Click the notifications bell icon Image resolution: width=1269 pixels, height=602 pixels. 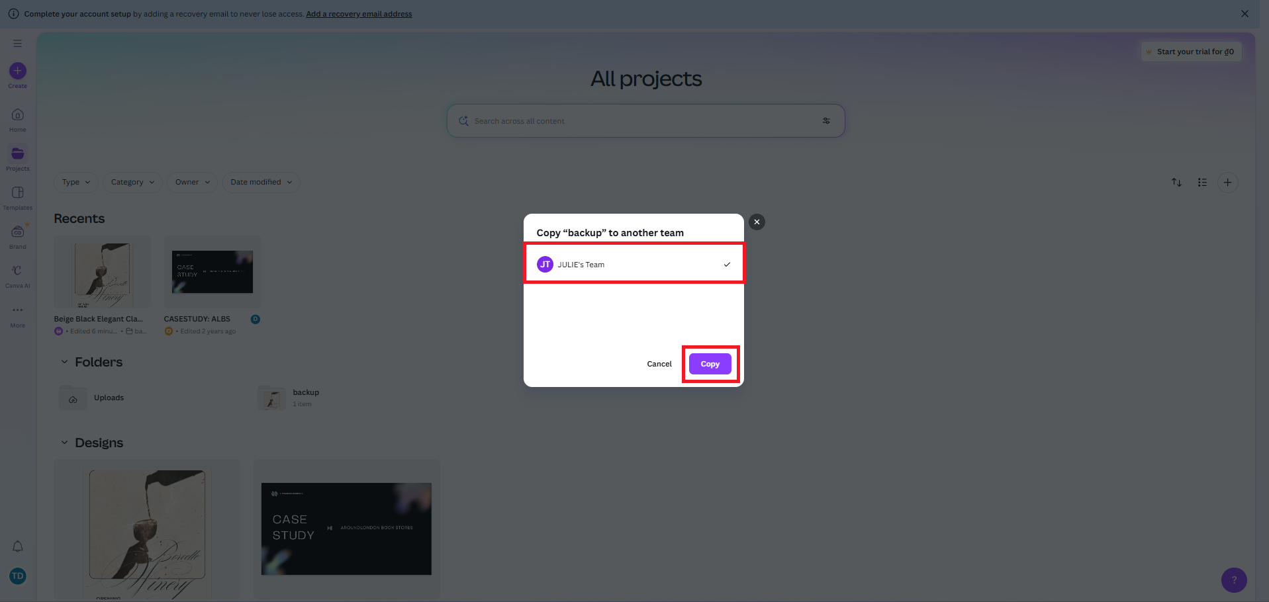click(18, 546)
